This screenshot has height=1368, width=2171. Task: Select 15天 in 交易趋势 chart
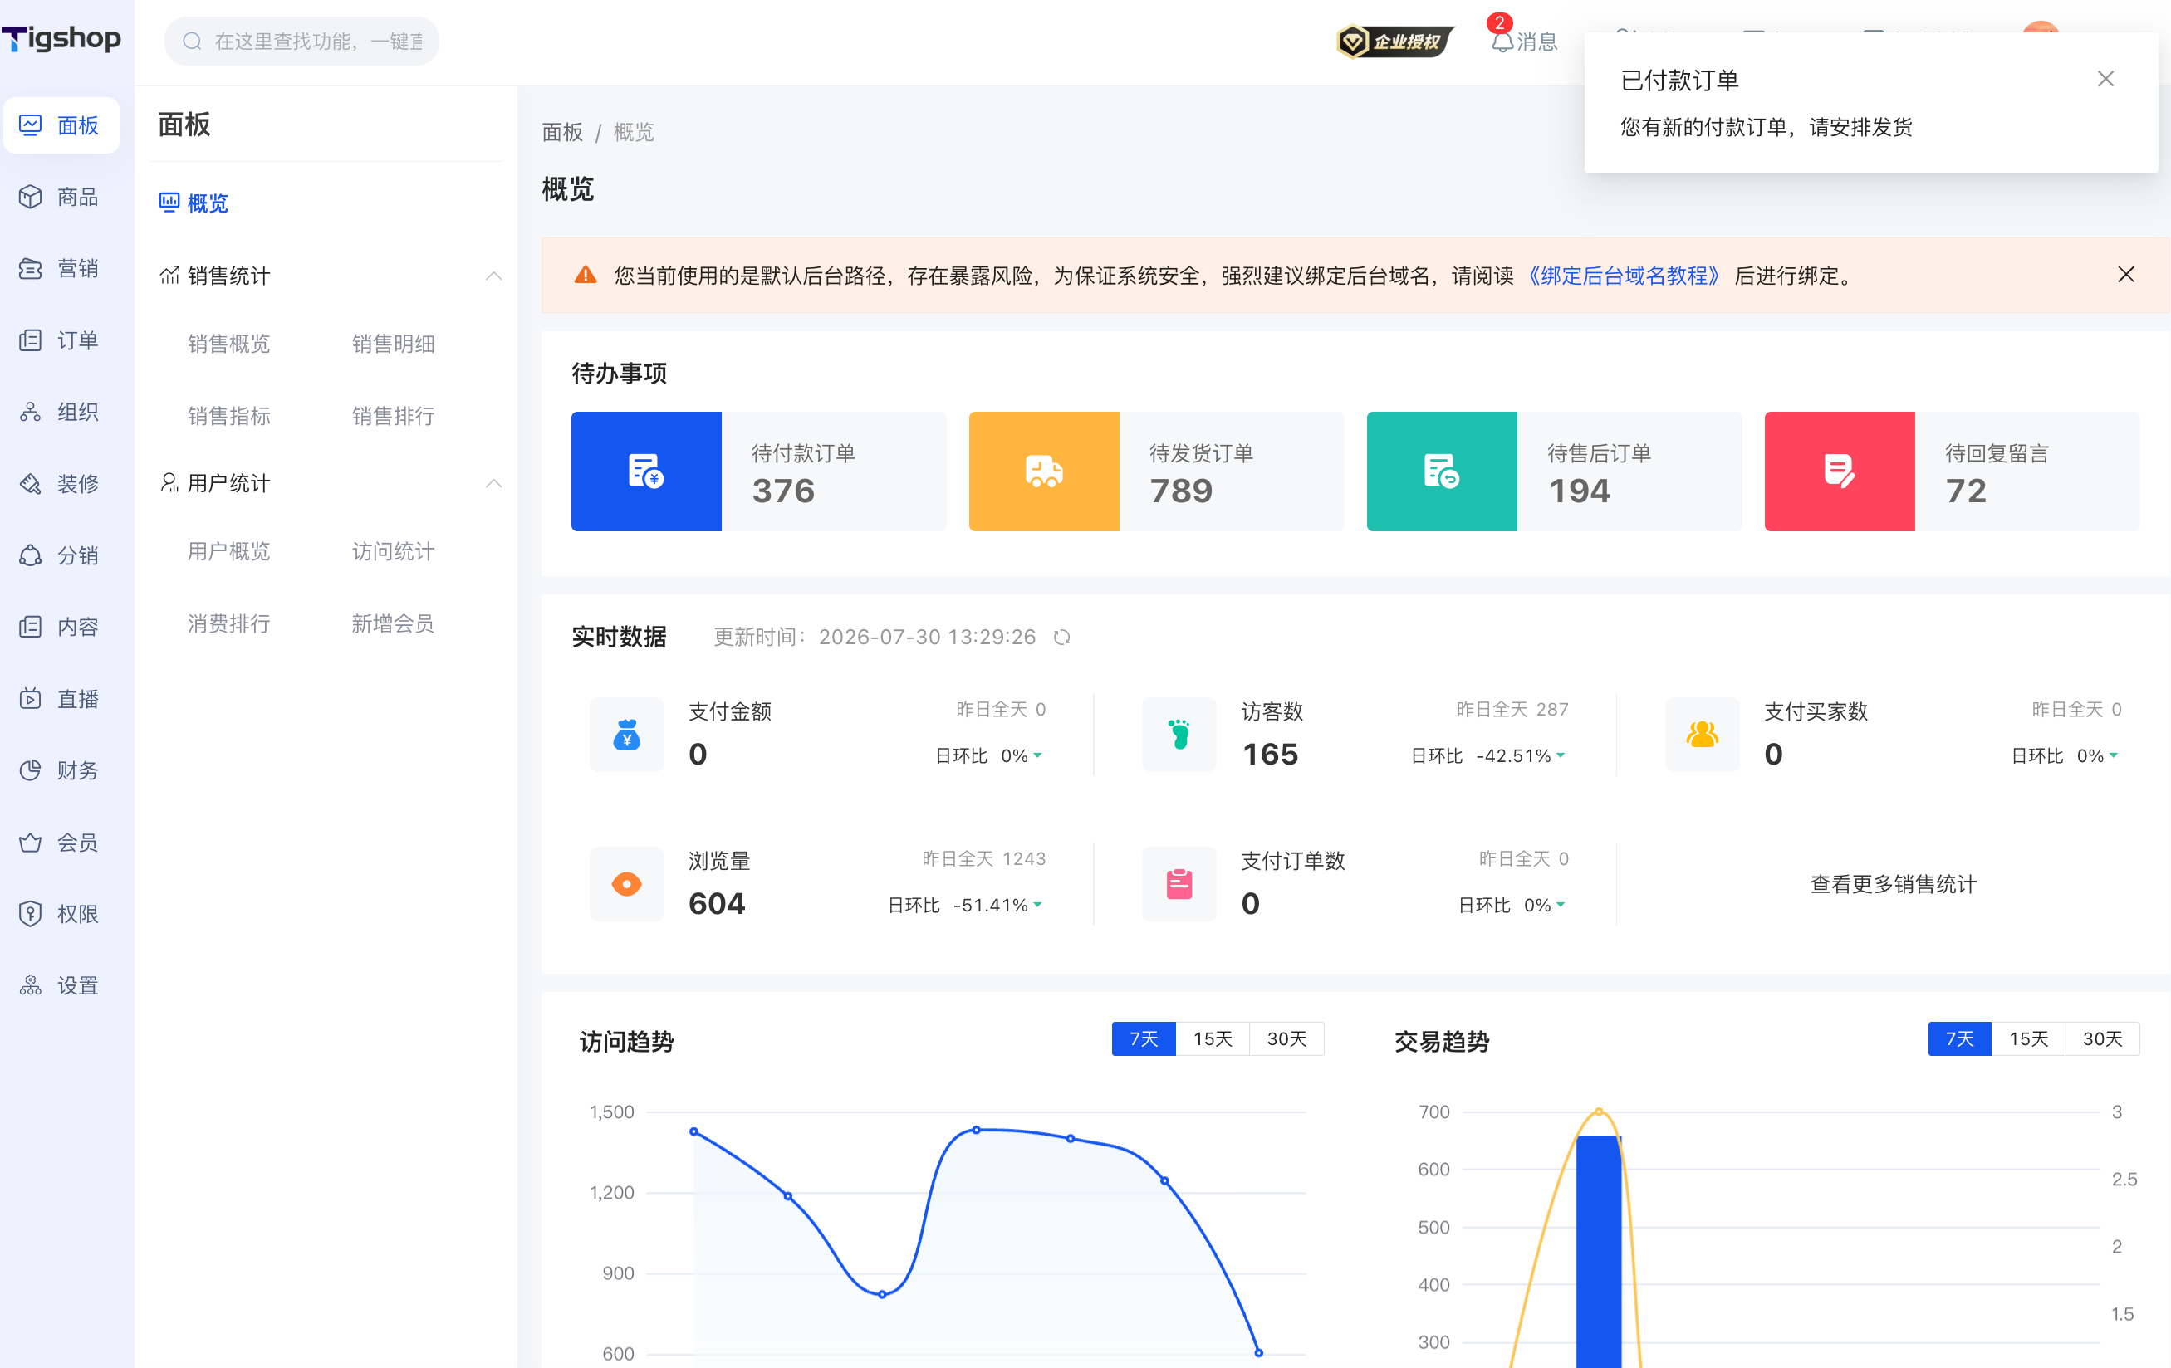pyautogui.click(x=2028, y=1038)
